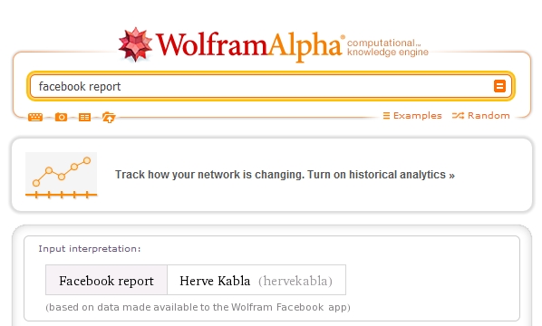Viewport: 542px width, 326px height.
Task: Open data input via the table icon
Action: [84, 118]
